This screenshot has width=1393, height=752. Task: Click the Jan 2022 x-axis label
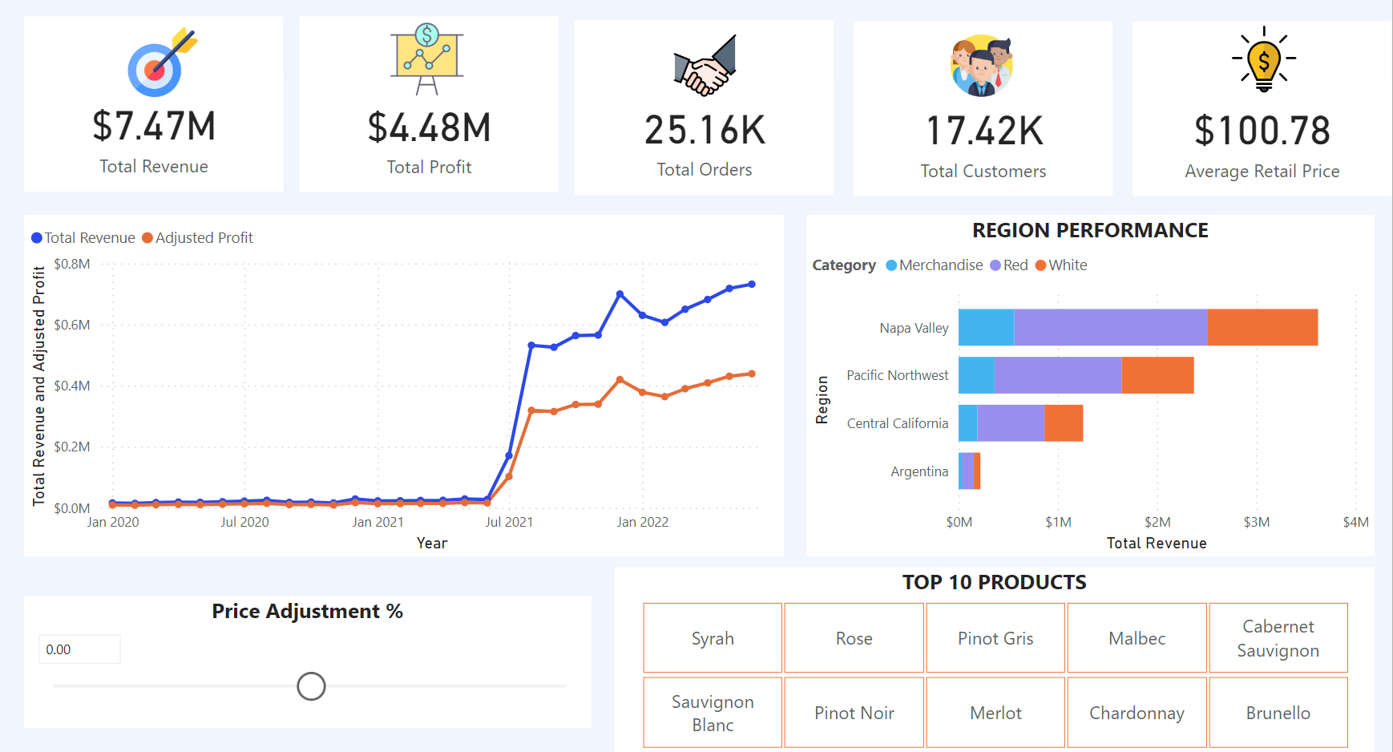(x=642, y=522)
